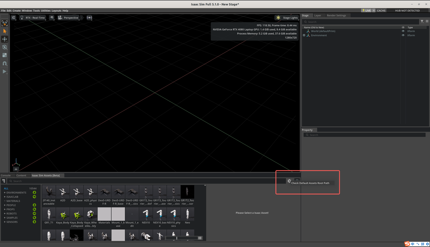430x247 pixels.
Task: Click the eye visibility column header in Stage
Action: tap(403, 27)
